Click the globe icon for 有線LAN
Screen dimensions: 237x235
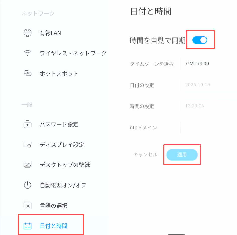point(28,33)
